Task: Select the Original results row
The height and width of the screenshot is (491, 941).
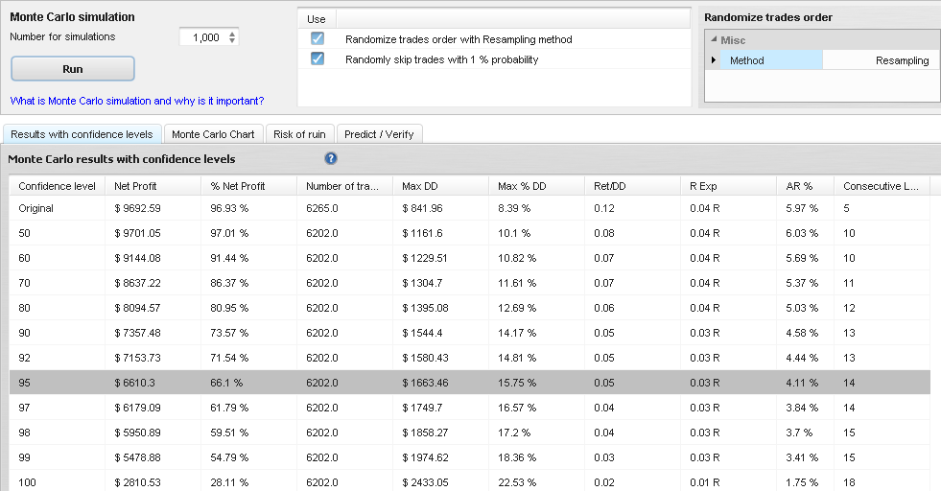Action: (x=469, y=208)
